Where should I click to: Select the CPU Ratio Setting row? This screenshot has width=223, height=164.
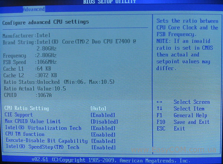click(55, 108)
